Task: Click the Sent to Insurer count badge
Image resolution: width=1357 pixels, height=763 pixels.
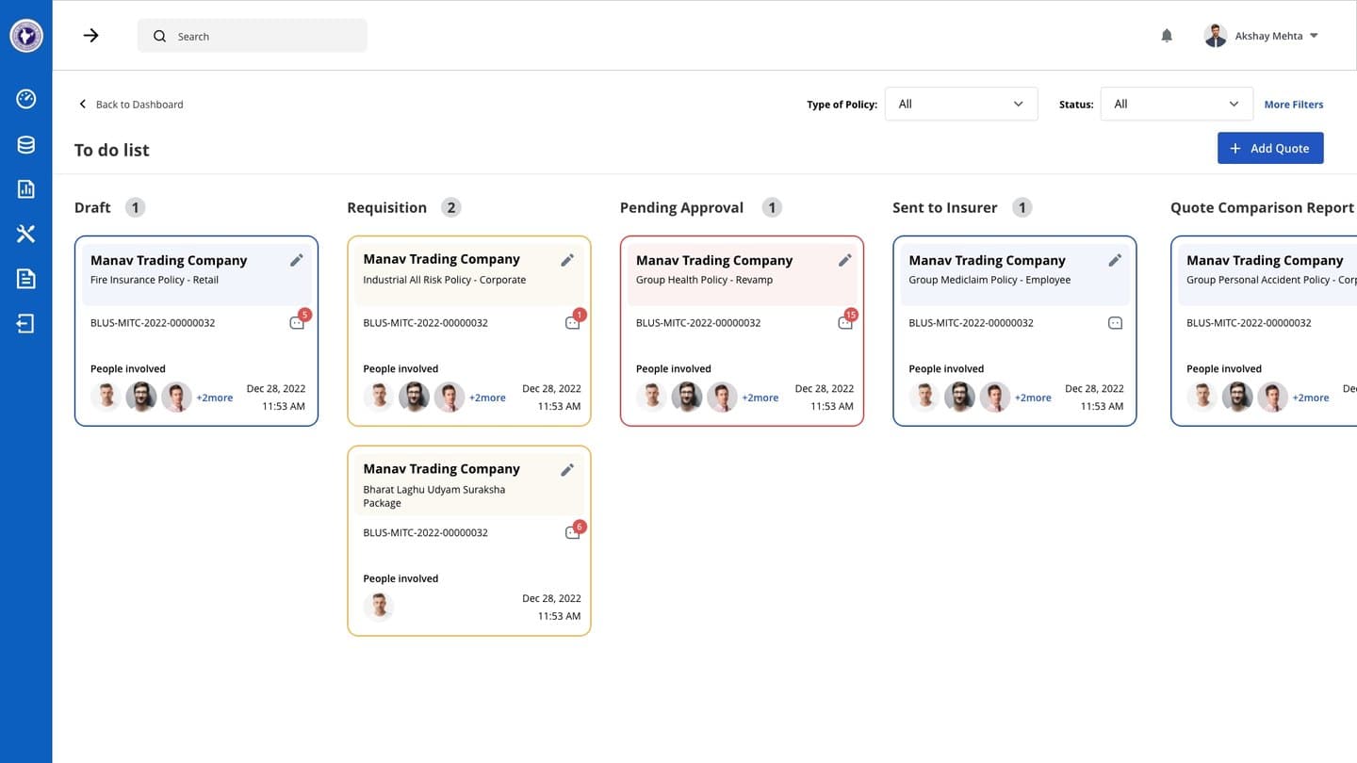Action: (x=1022, y=207)
